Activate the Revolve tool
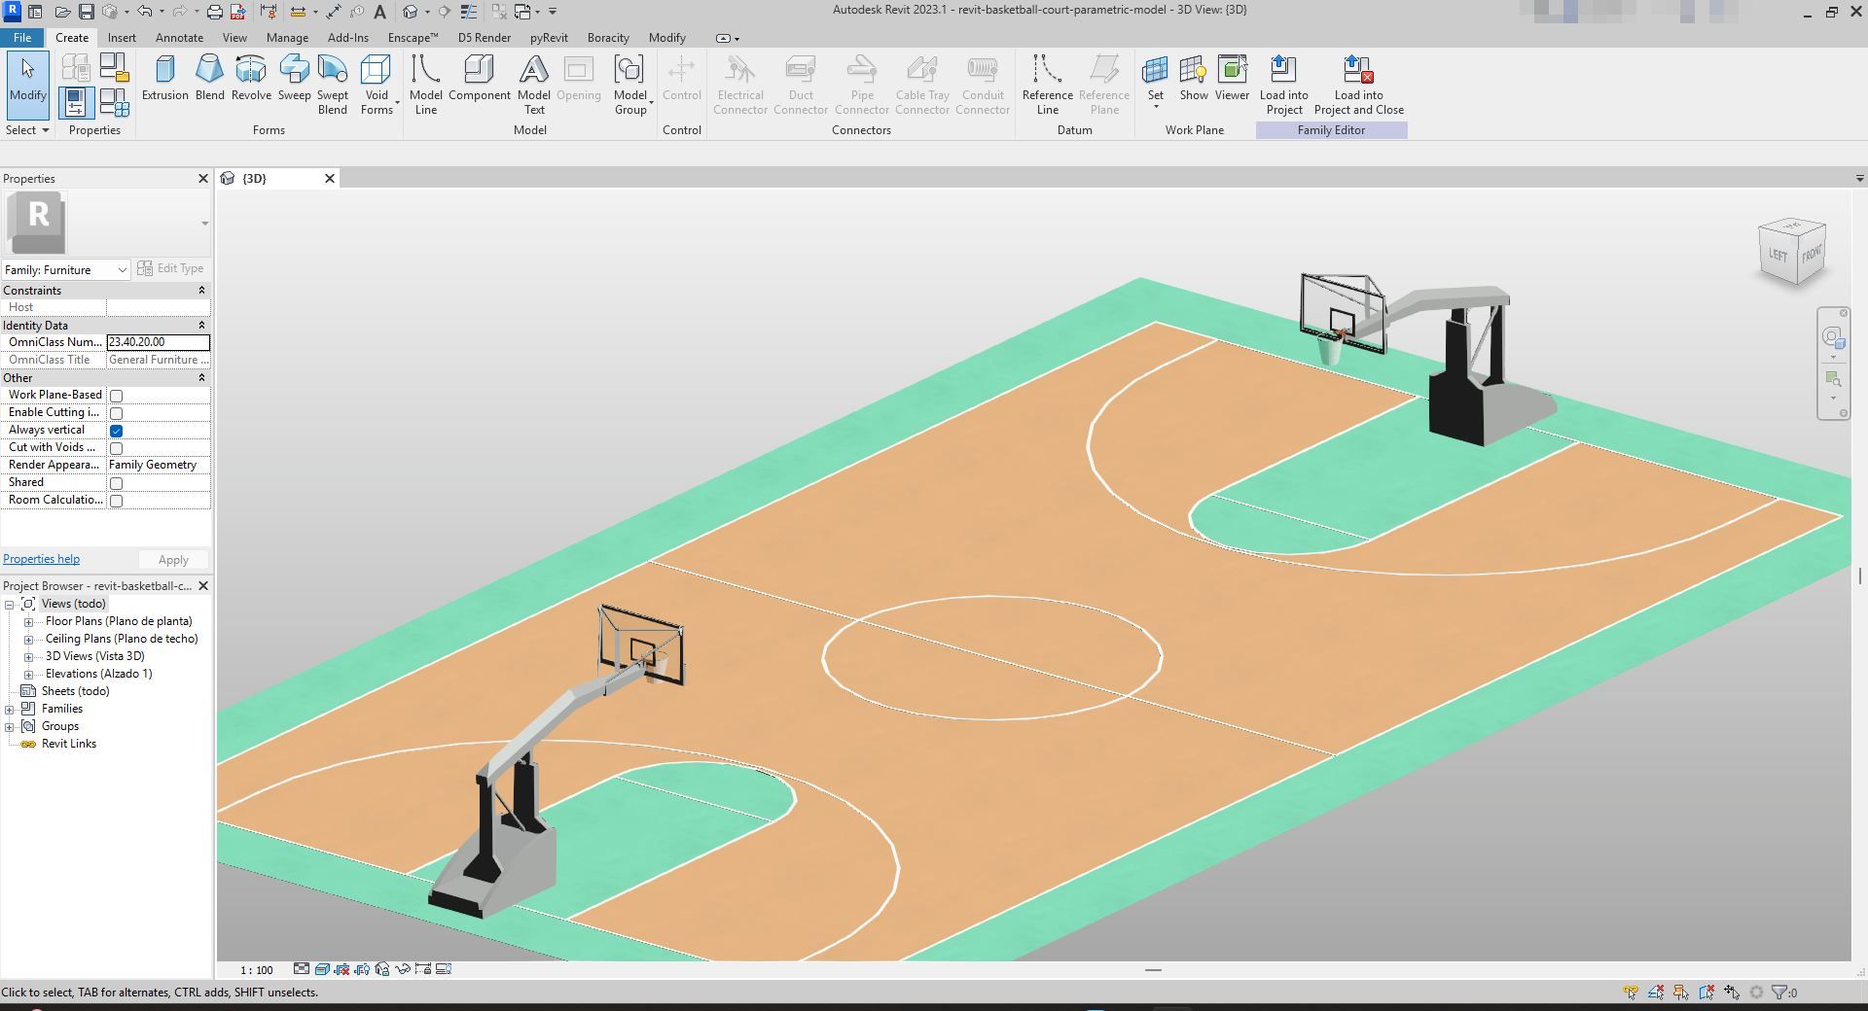 pyautogui.click(x=251, y=78)
